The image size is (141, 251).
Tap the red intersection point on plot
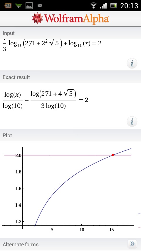click(x=113, y=155)
